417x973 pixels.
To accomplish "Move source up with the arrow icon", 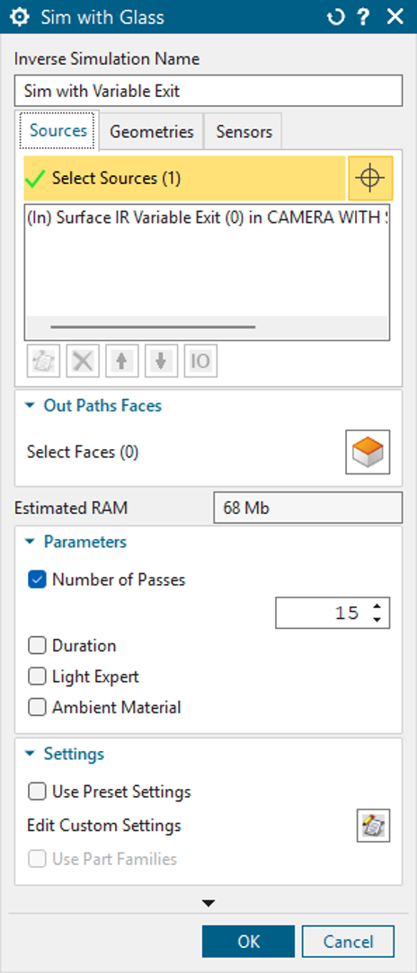I will click(x=122, y=361).
